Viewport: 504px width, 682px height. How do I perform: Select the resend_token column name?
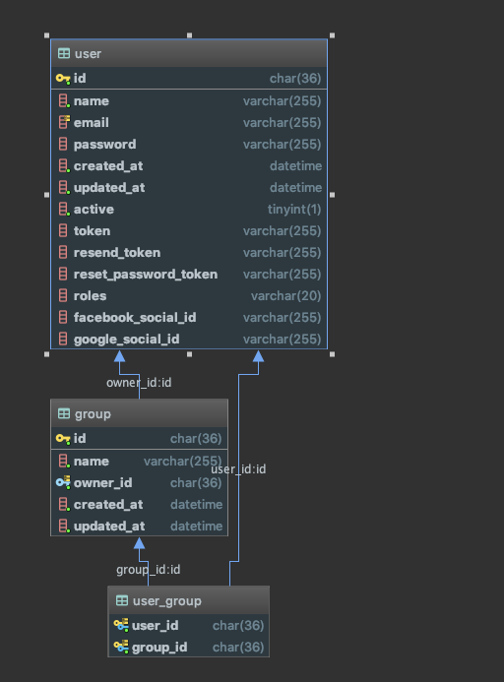coord(117,253)
